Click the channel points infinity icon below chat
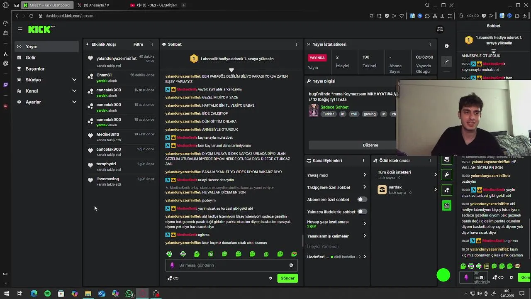531x299 pixels. pos(173,278)
